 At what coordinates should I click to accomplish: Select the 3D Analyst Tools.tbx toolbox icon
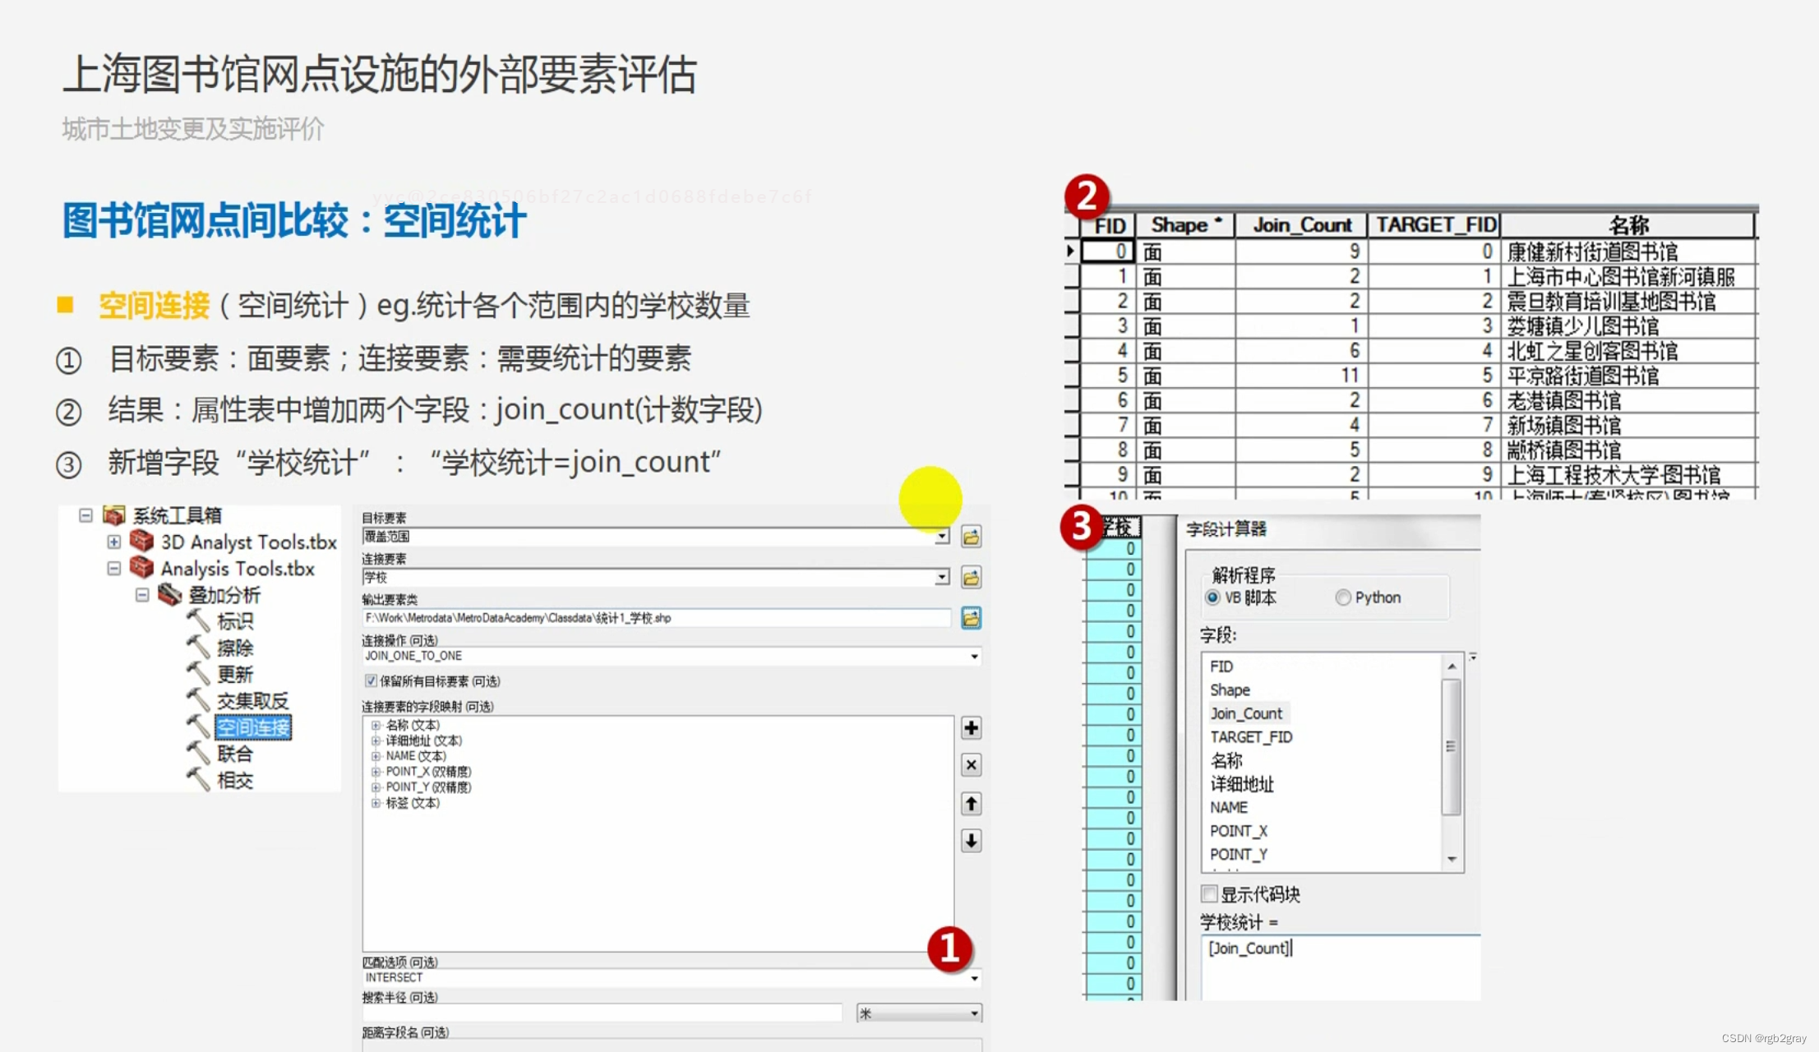coord(142,542)
